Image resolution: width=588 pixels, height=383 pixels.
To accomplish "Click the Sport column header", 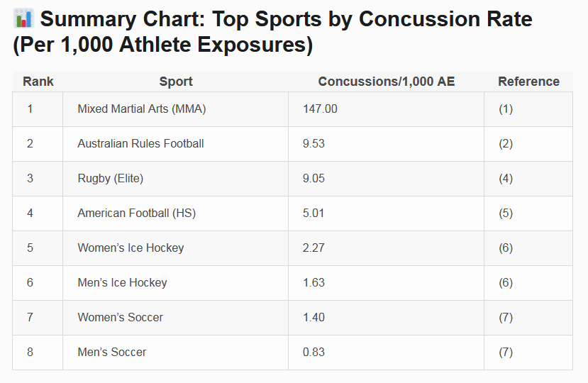I will pyautogui.click(x=176, y=82).
